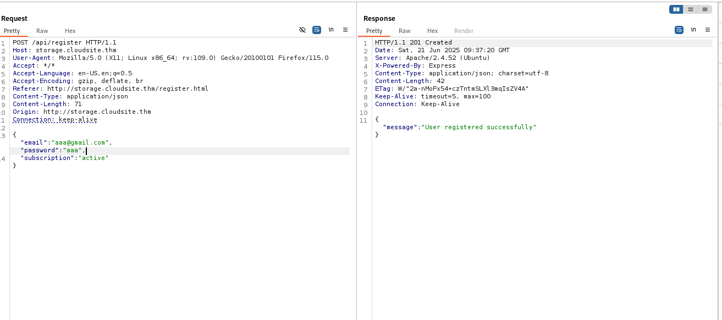Screen dimensions: 722x320
Task: Toggle word wrap icon in Response panel
Action: pyautogui.click(x=679, y=30)
